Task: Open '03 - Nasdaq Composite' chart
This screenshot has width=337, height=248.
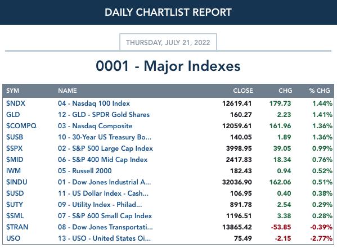Action: (95, 126)
